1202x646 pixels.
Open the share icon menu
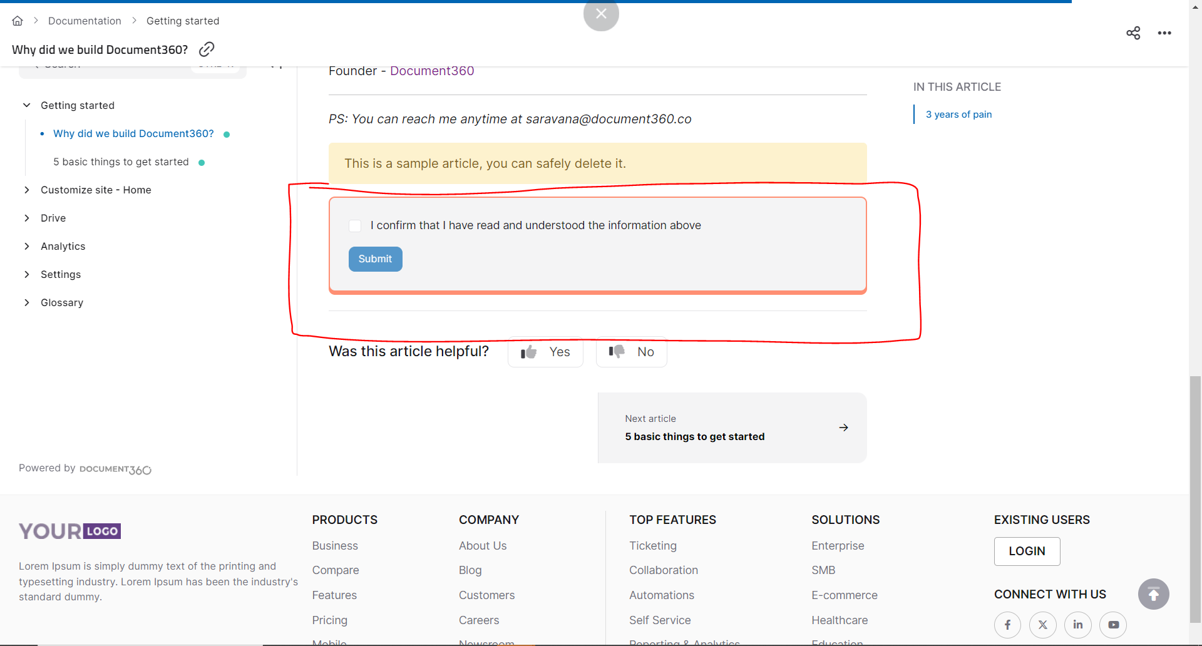pyautogui.click(x=1133, y=33)
